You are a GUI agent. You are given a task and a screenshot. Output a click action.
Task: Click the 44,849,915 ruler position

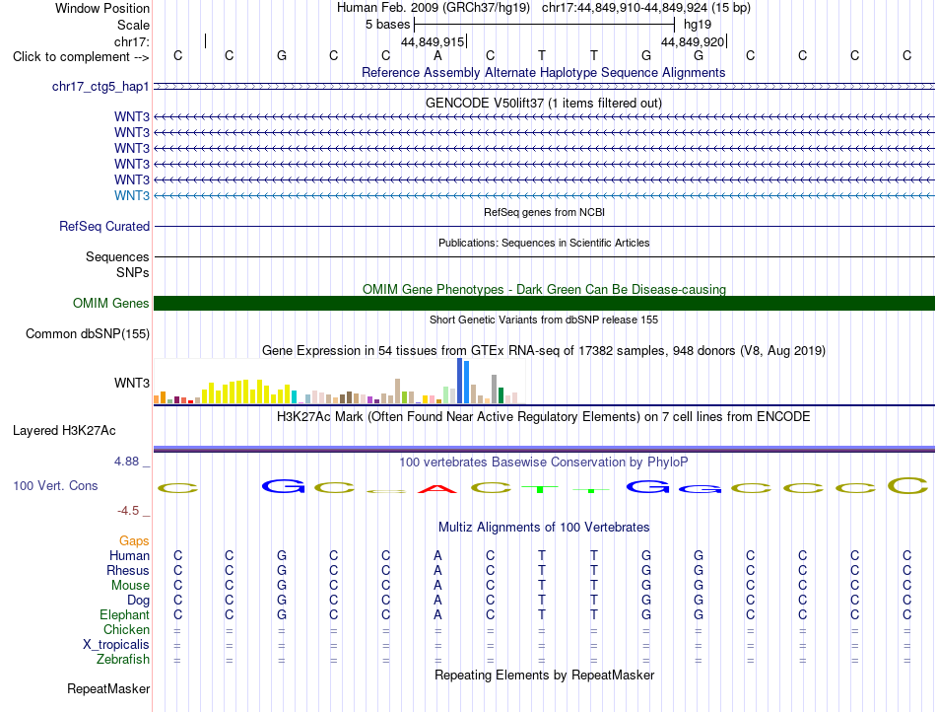[433, 41]
